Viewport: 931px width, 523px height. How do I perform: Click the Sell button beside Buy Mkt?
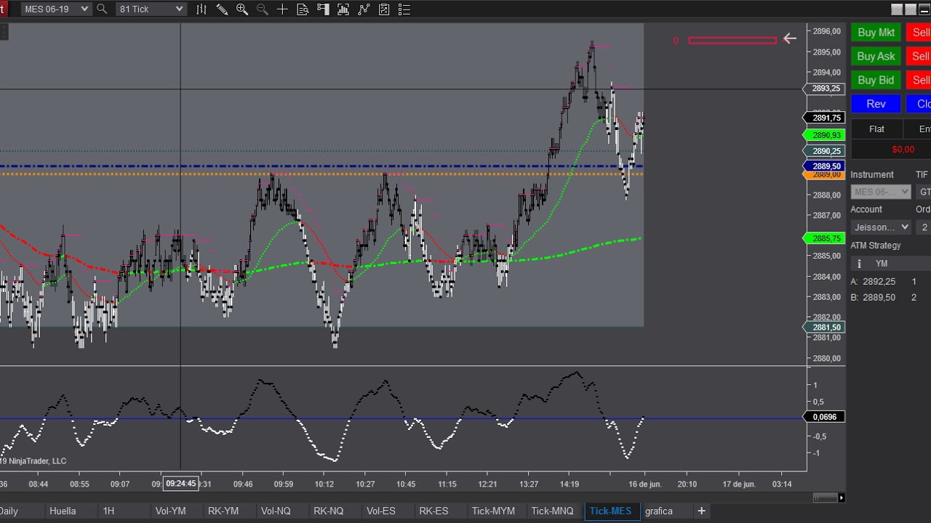tap(919, 33)
